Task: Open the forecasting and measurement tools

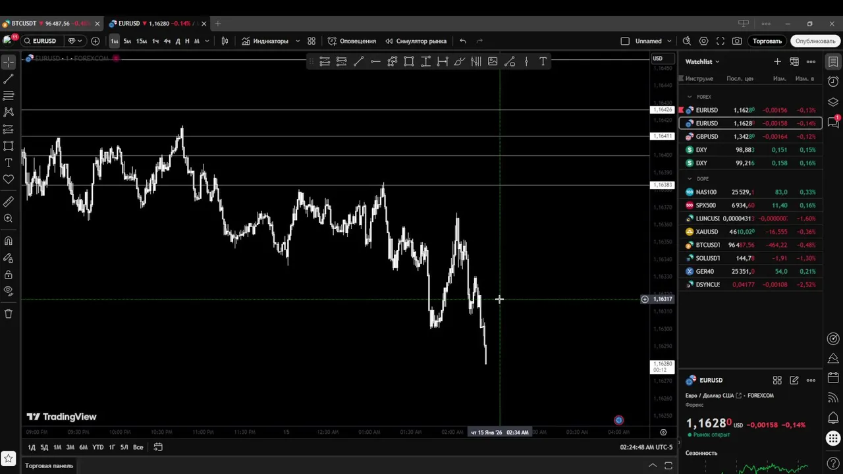Action: coord(9,129)
